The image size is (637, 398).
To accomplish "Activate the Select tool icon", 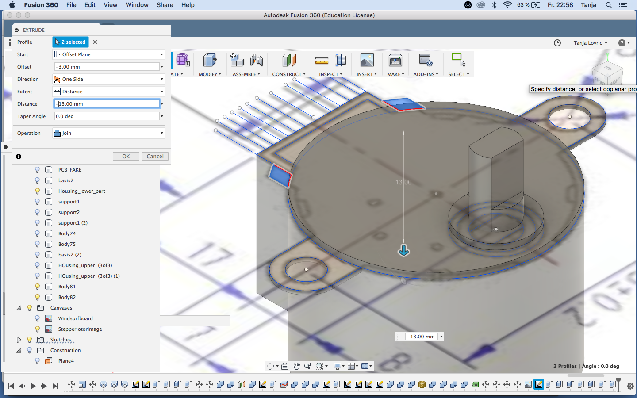I will click(458, 60).
